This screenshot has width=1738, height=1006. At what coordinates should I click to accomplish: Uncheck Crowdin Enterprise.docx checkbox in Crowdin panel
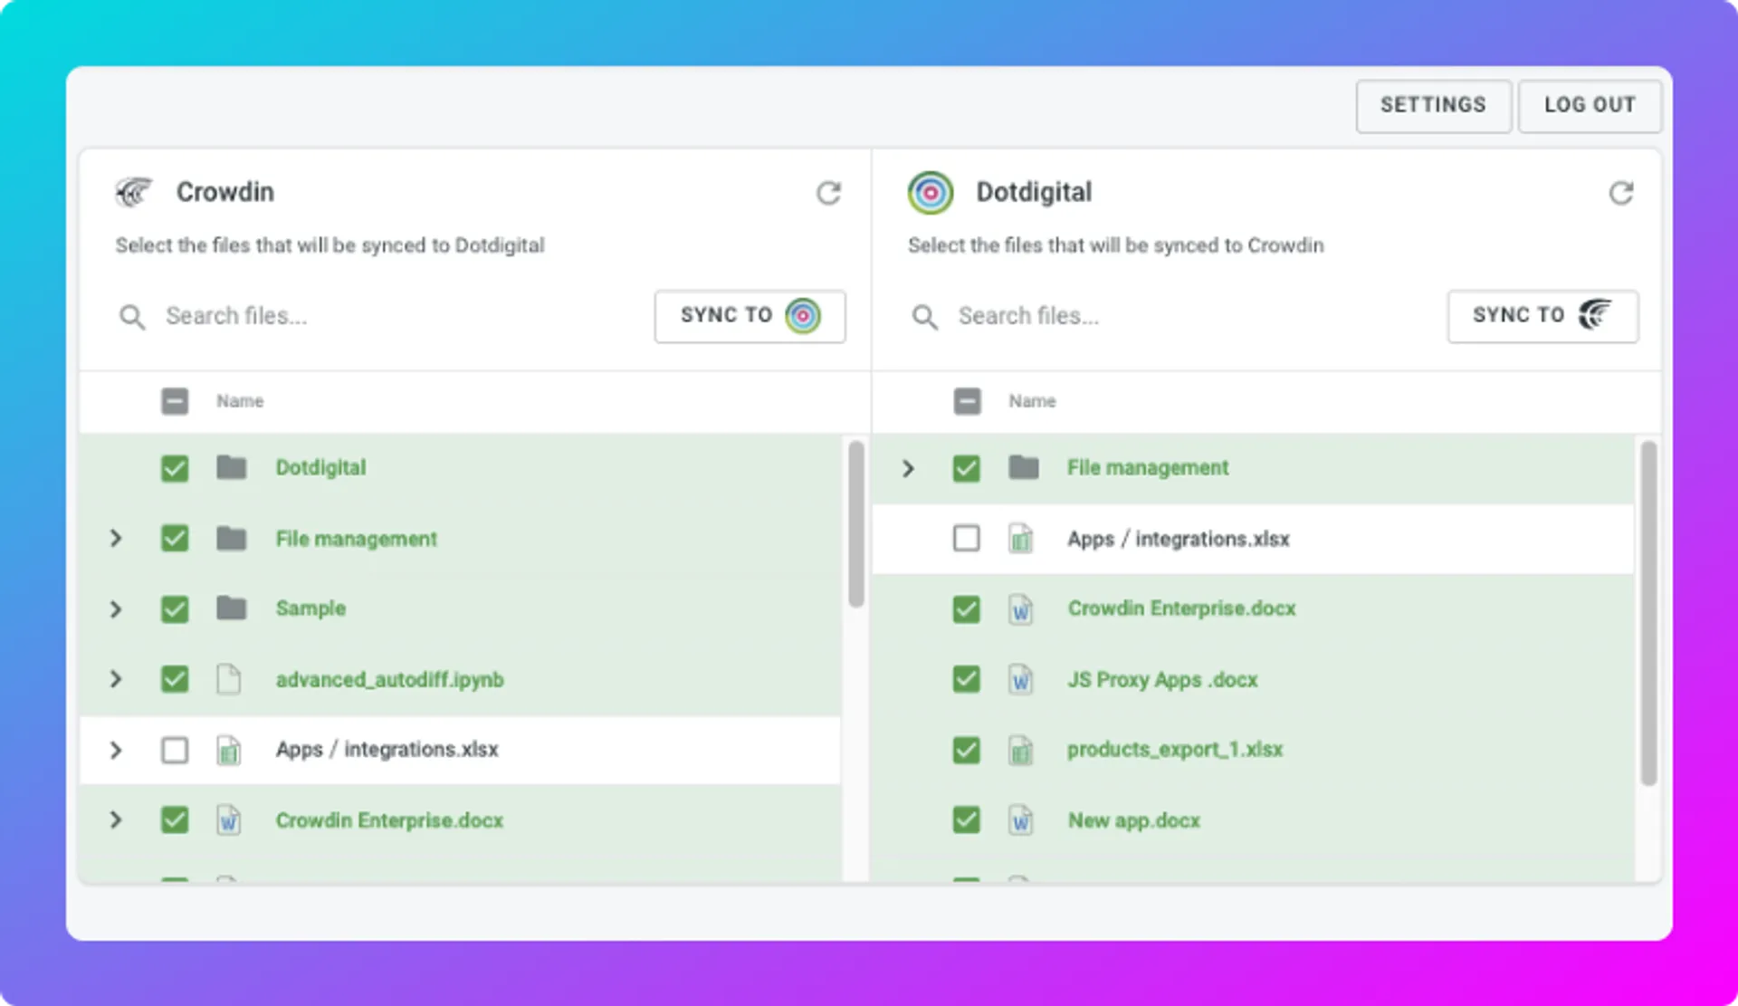(175, 820)
